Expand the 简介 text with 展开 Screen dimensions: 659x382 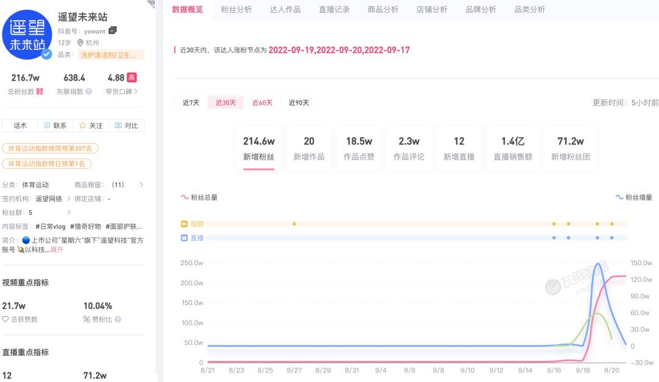click(x=56, y=250)
